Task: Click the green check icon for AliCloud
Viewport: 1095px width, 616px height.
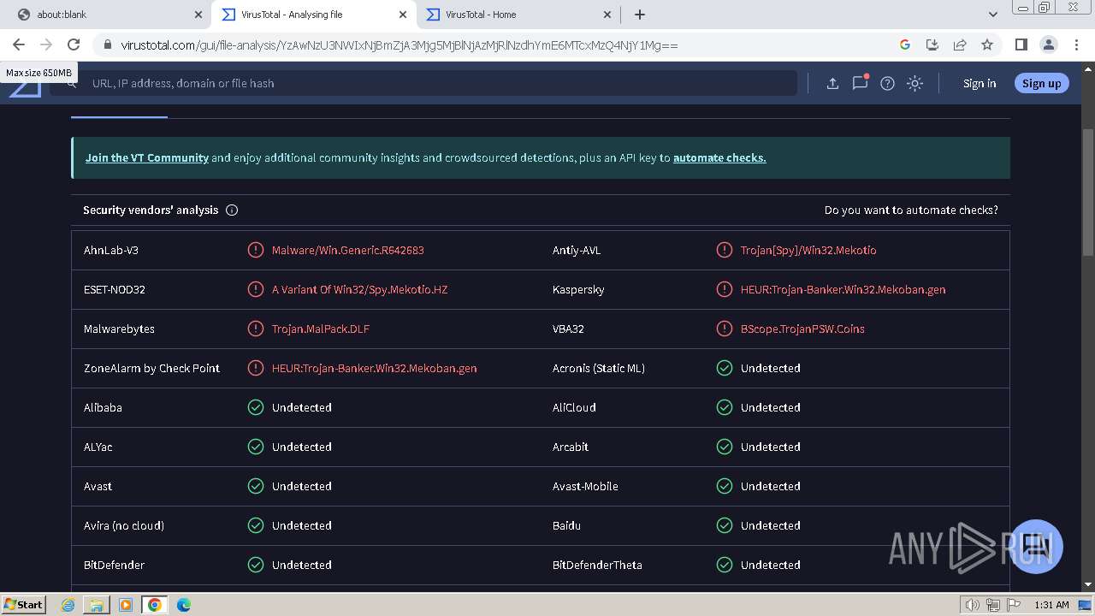Action: click(725, 407)
